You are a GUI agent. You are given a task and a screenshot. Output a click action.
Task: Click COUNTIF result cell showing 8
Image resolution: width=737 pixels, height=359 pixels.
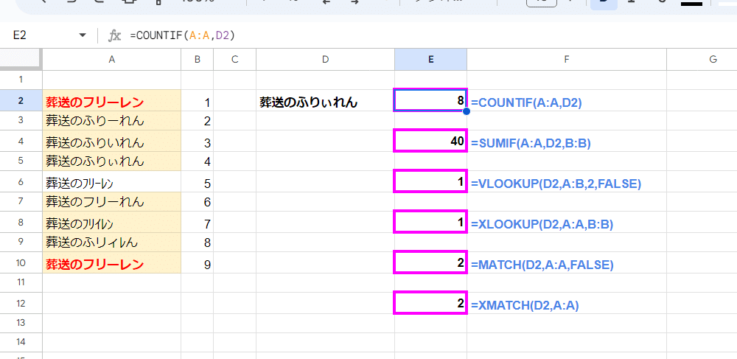coord(430,100)
